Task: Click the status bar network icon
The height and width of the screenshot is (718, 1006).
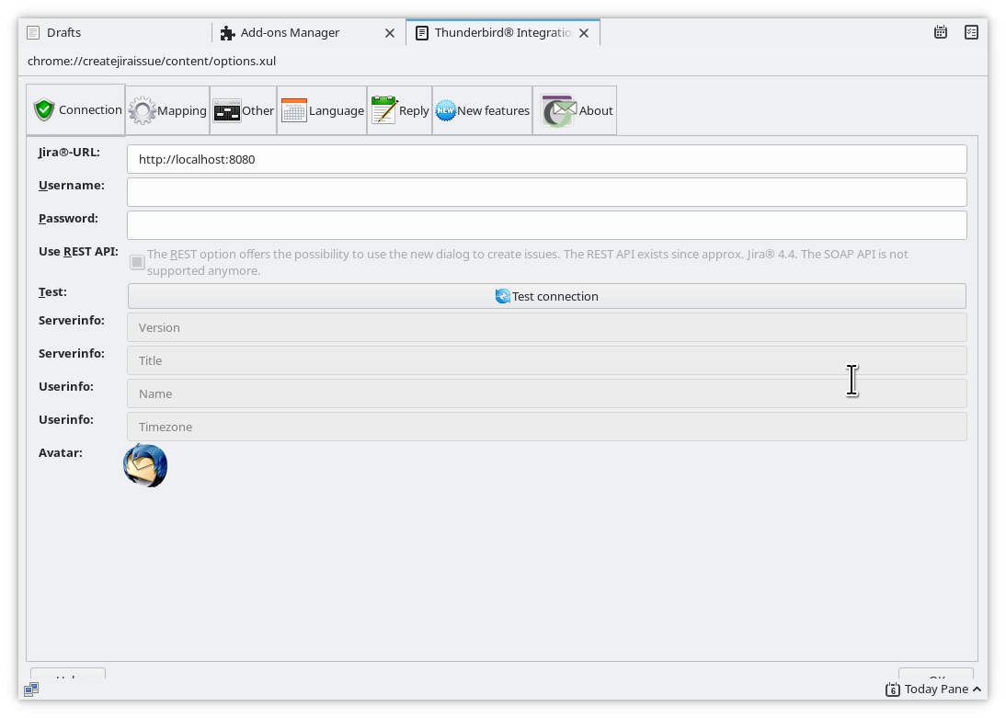Action: tap(31, 689)
